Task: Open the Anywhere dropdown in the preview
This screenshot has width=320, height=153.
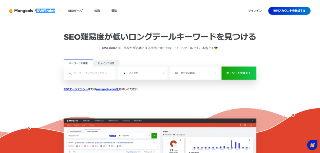Action: click(134, 136)
